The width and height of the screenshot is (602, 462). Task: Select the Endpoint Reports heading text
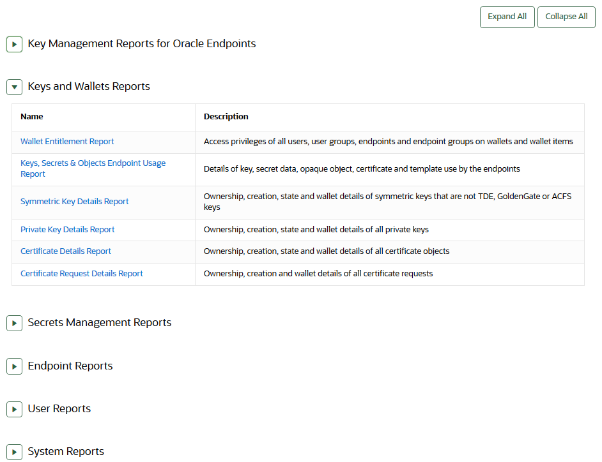70,366
